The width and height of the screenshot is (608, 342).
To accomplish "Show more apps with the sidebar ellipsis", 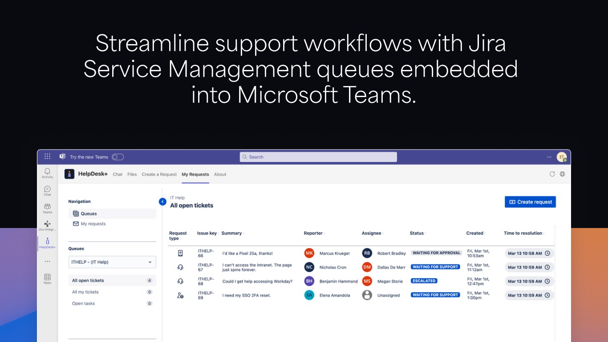I will click(47, 261).
